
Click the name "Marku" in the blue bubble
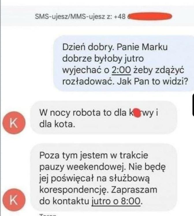pyautogui.click(x=154, y=47)
